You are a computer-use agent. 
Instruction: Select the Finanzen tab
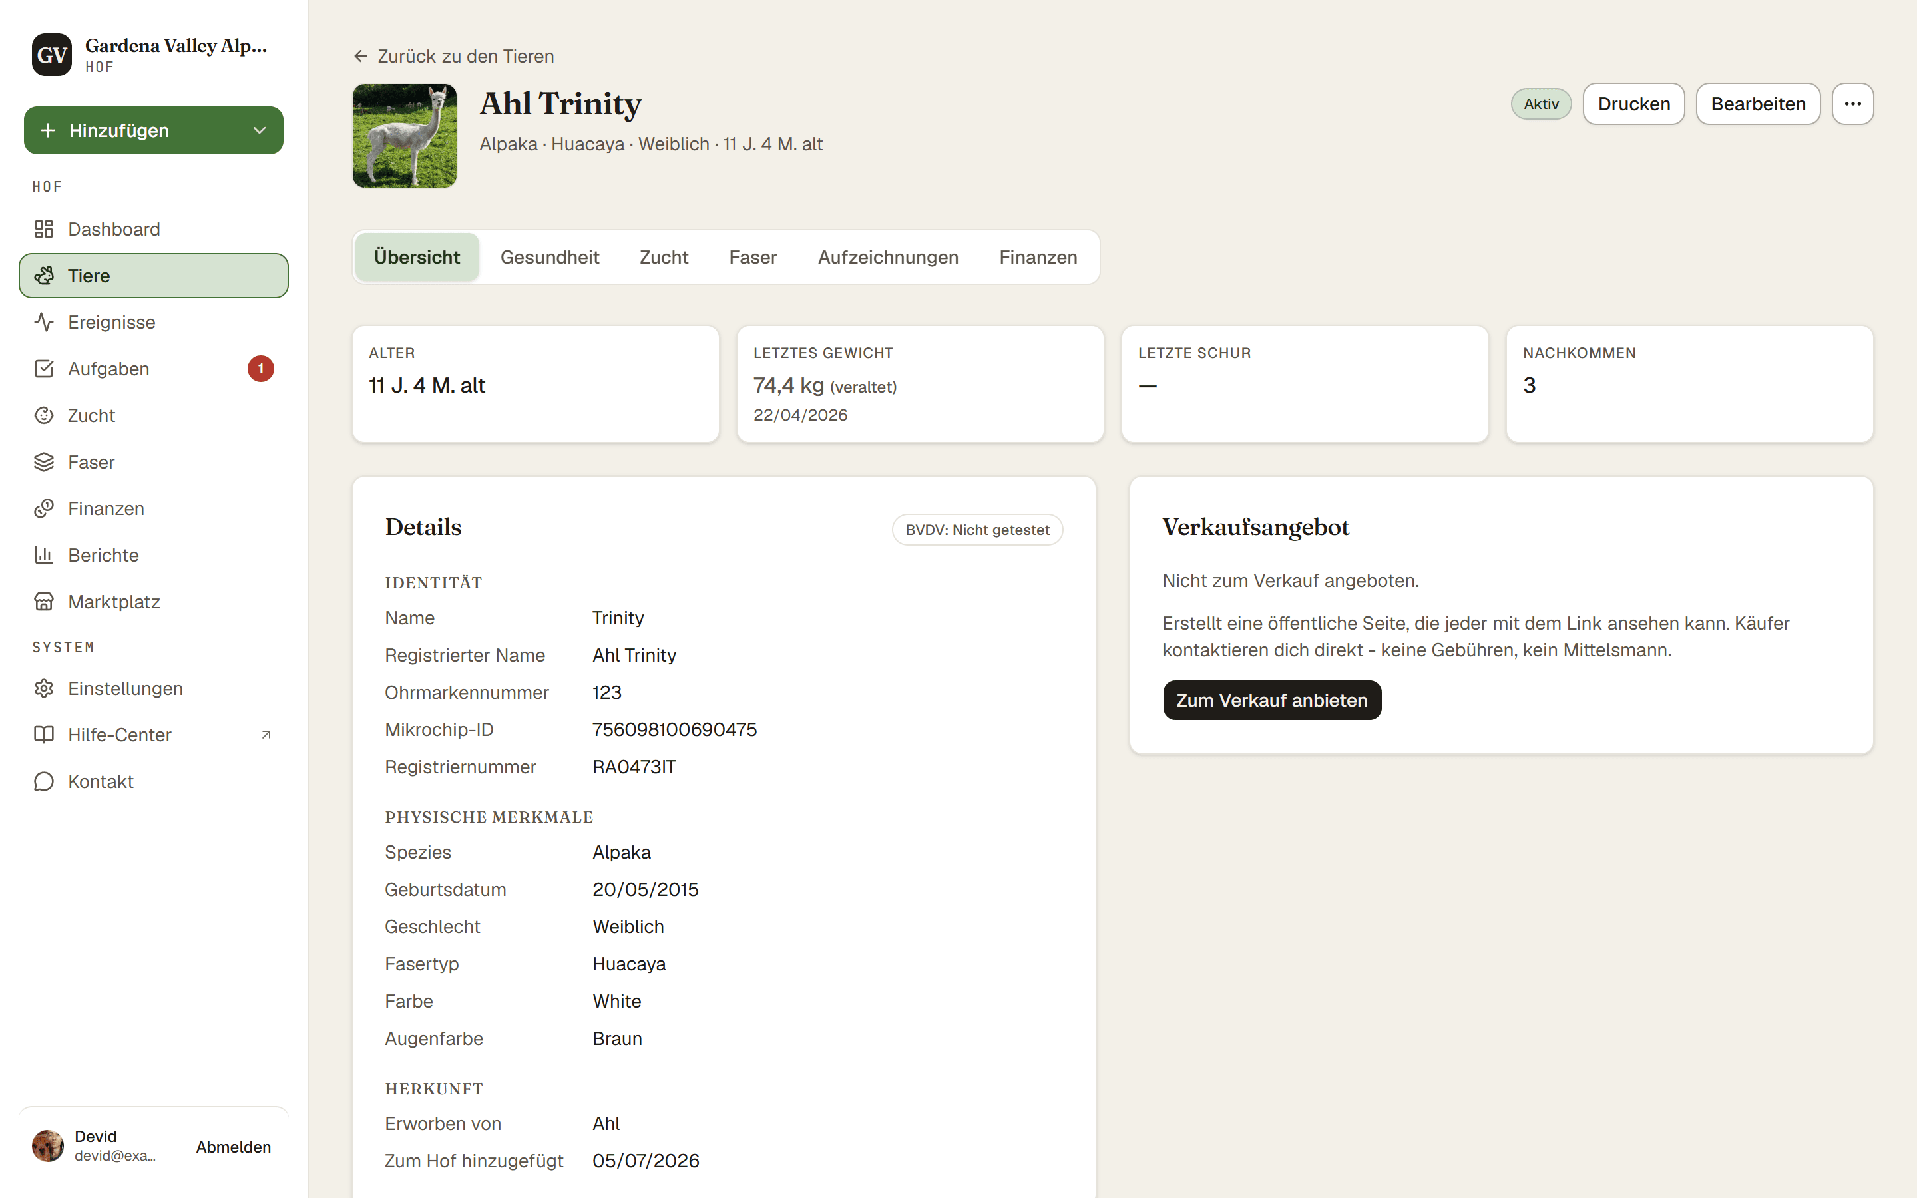pos(1038,258)
